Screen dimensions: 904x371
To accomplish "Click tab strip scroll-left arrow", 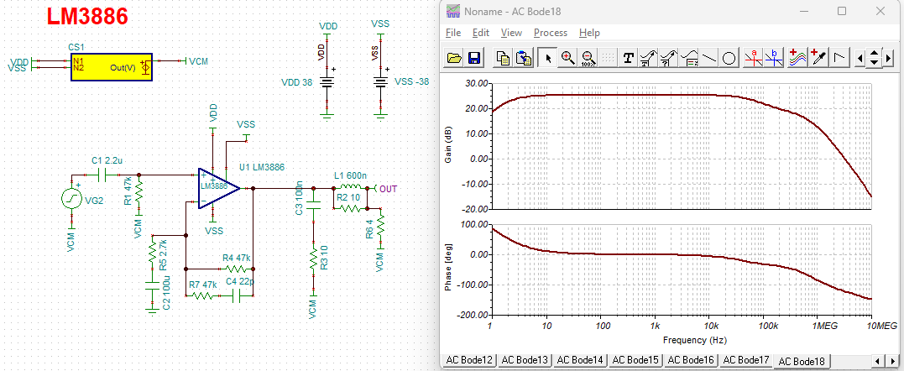I will pos(880,361).
